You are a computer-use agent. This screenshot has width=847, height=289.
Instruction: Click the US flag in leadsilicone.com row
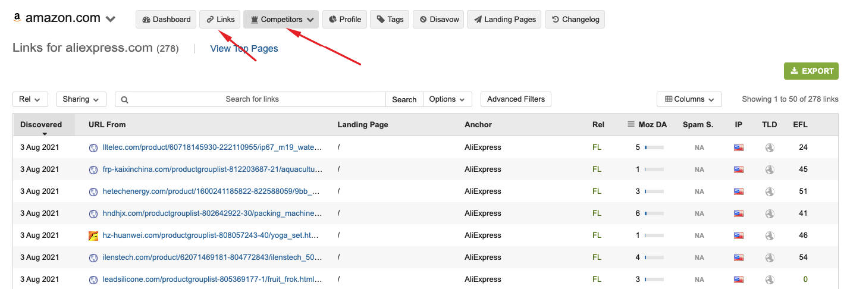pos(739,279)
